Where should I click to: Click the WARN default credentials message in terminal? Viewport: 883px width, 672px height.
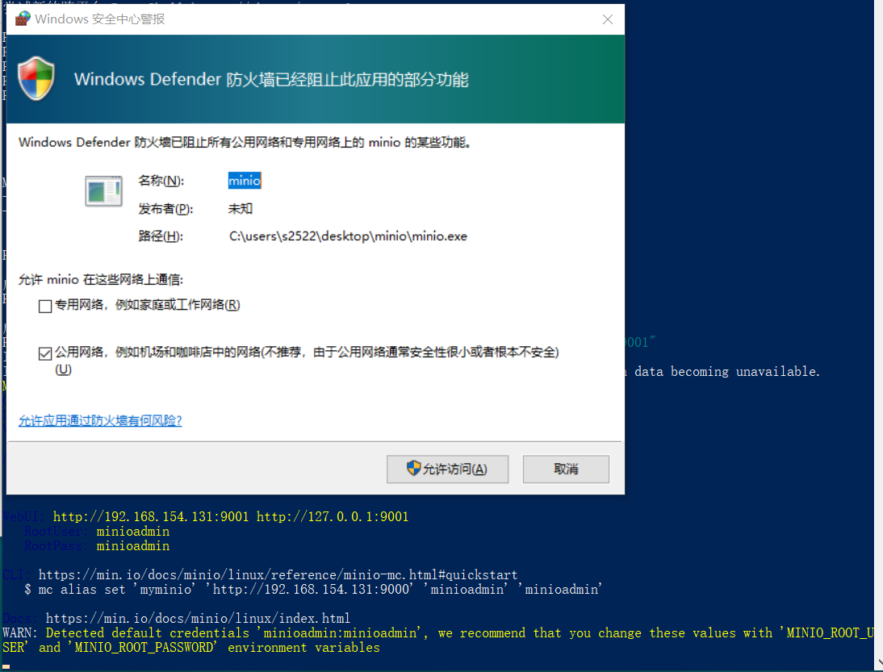(x=438, y=641)
